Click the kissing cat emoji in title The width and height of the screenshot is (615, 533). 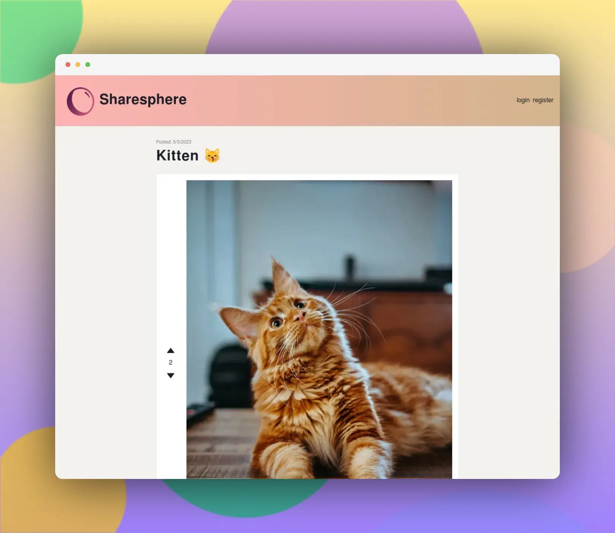(x=212, y=155)
